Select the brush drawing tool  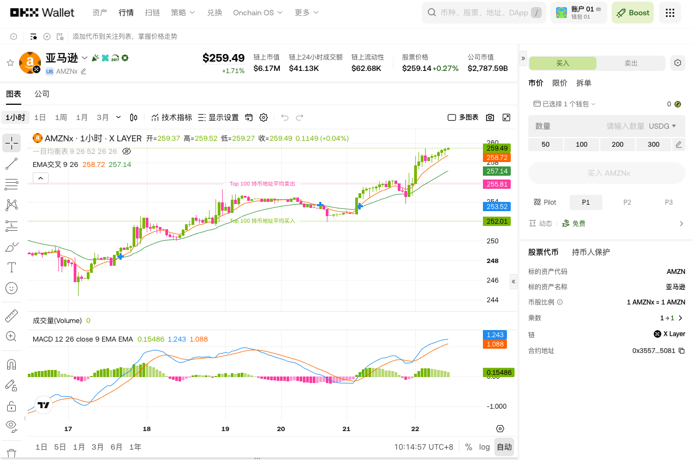pos(11,247)
